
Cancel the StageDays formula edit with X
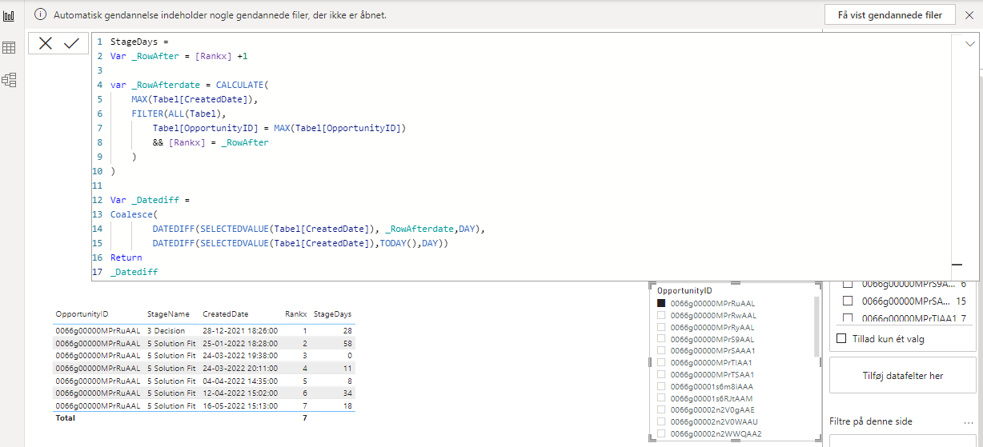[46, 43]
